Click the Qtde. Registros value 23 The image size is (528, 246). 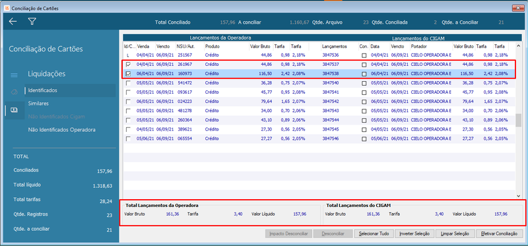click(109, 216)
